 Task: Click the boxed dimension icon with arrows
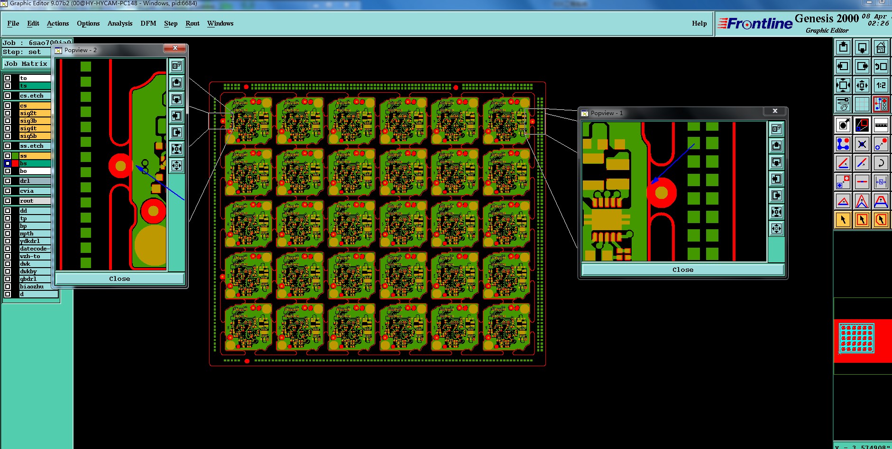pyautogui.click(x=881, y=182)
